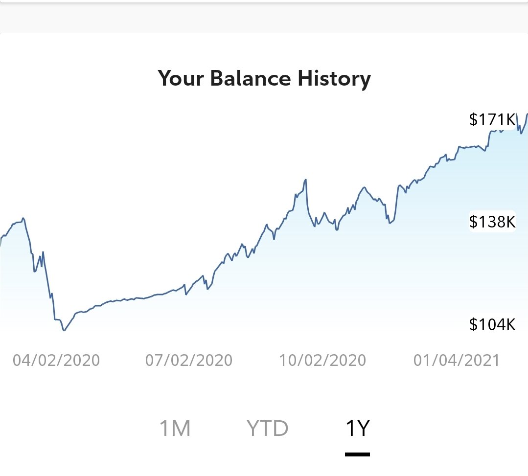Click the 07/02/2020 date label
Screen dimensions: 528x476
[x=188, y=360]
